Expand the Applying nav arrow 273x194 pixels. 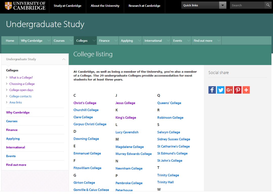[x=139, y=41]
